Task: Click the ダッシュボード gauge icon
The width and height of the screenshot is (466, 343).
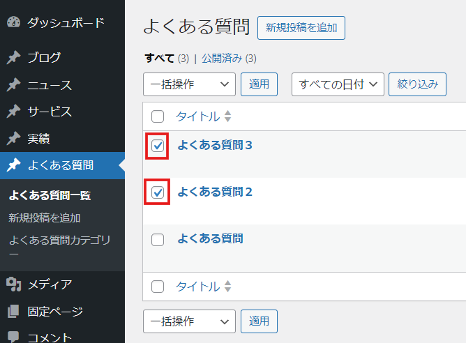Action: point(14,22)
